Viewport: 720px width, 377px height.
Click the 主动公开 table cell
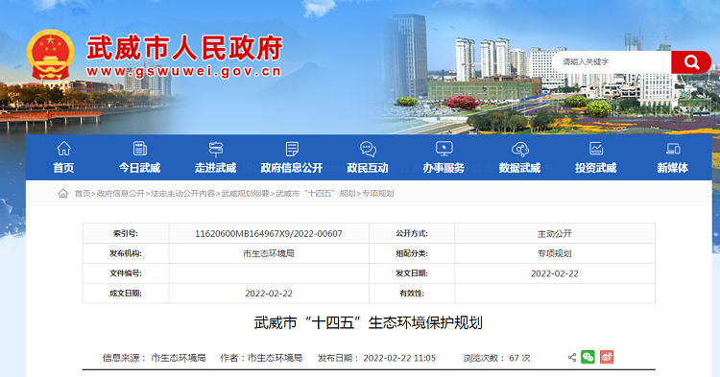[555, 233]
